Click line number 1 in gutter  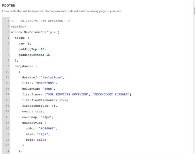(8, 21)
